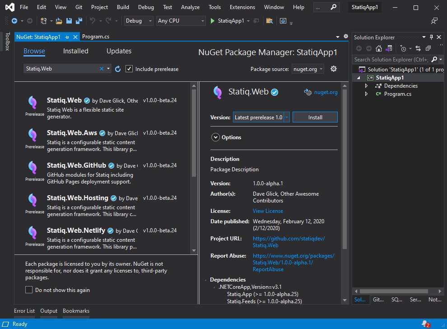The height and width of the screenshot is (329, 447).
Task: Open the search history dropdown arrow
Action: (108, 69)
